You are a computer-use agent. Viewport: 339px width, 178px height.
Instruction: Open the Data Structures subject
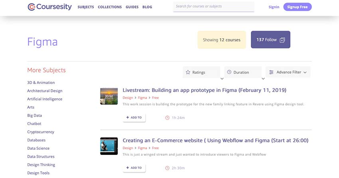click(x=41, y=156)
